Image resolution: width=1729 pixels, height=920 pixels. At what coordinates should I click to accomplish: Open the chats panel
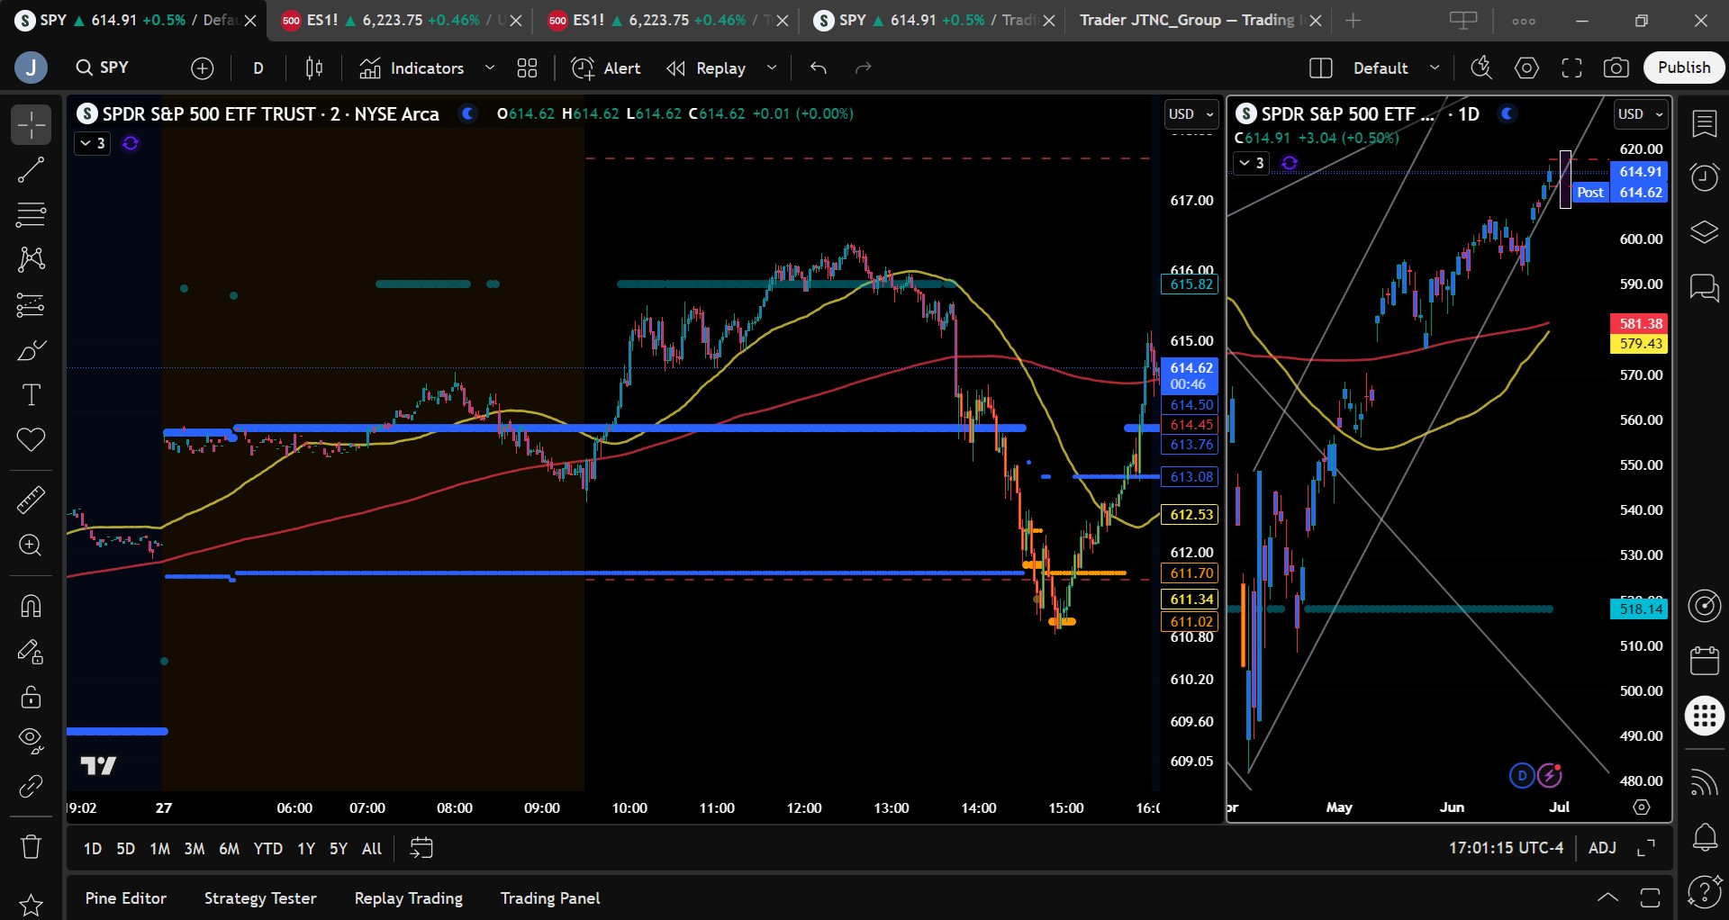tap(1704, 288)
